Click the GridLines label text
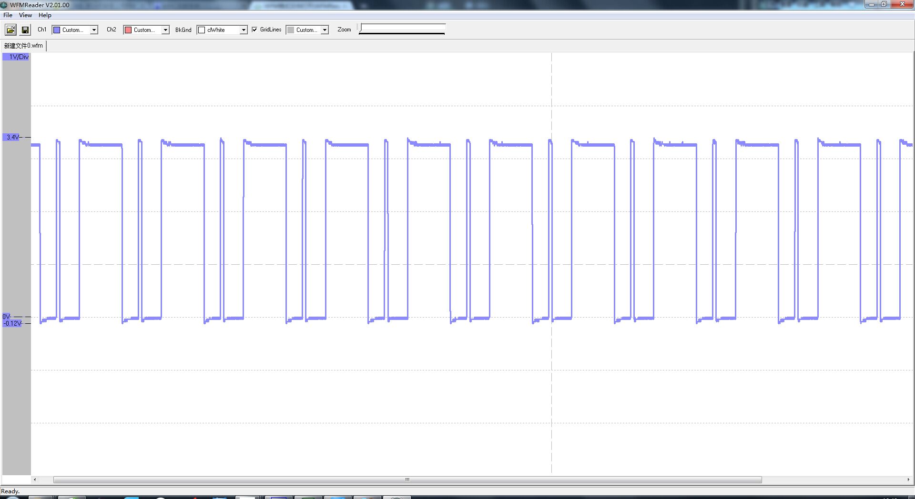The image size is (915, 499). coord(271,30)
